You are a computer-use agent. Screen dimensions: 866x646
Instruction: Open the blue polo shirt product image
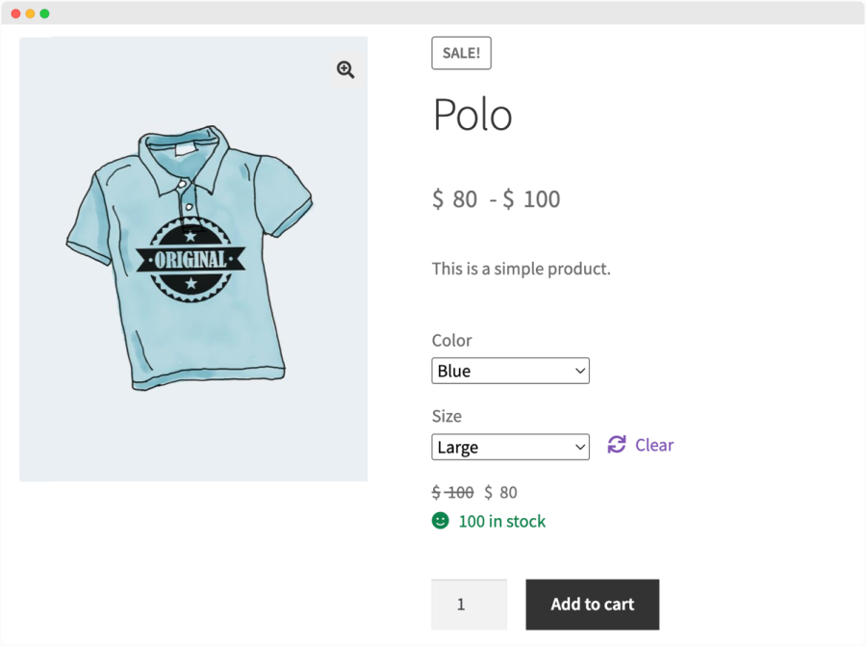[x=192, y=258]
